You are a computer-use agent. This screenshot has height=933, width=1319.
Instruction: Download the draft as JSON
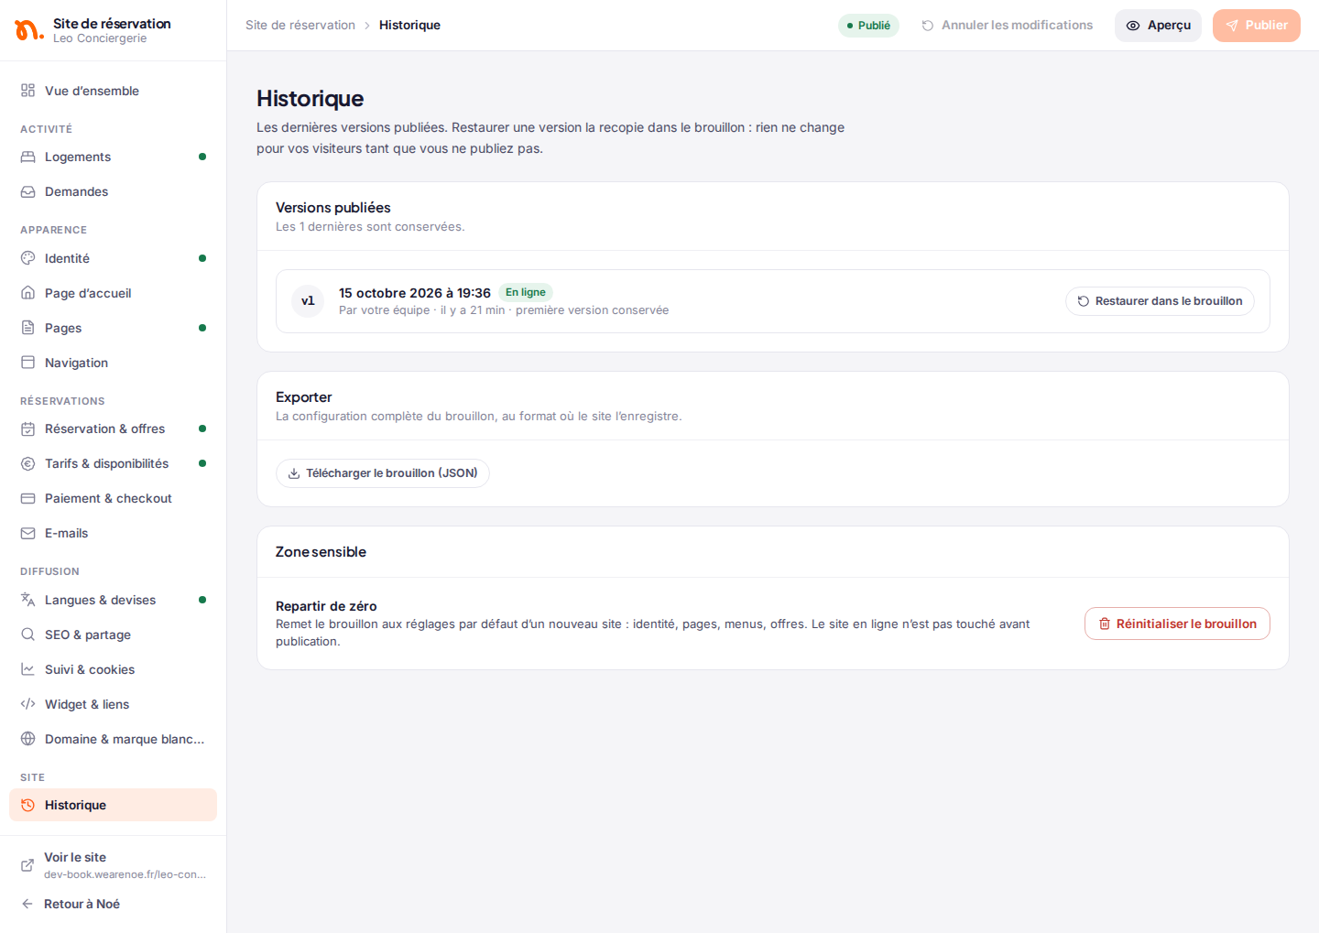tap(383, 473)
